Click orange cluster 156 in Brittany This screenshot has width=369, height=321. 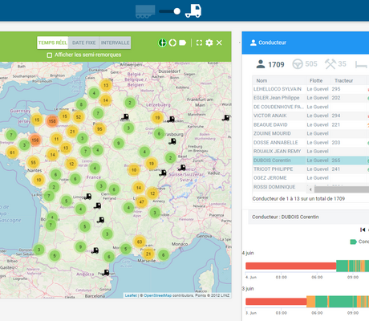click(x=35, y=140)
